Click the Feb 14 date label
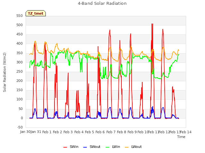Image resolution: width=205 pixels, height=153 pixels. click(x=186, y=132)
